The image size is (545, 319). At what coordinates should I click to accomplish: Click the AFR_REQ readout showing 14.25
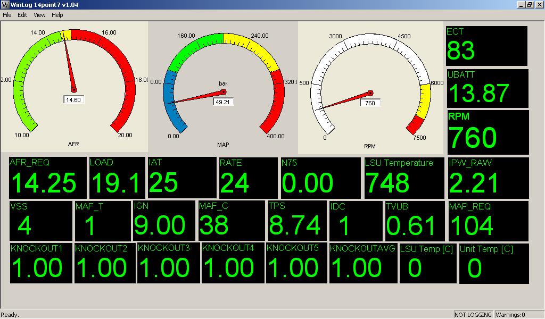48,178
